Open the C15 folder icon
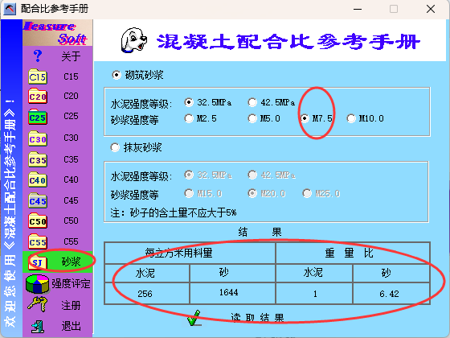Image resolution: width=450 pixels, height=338 pixels. [38, 76]
